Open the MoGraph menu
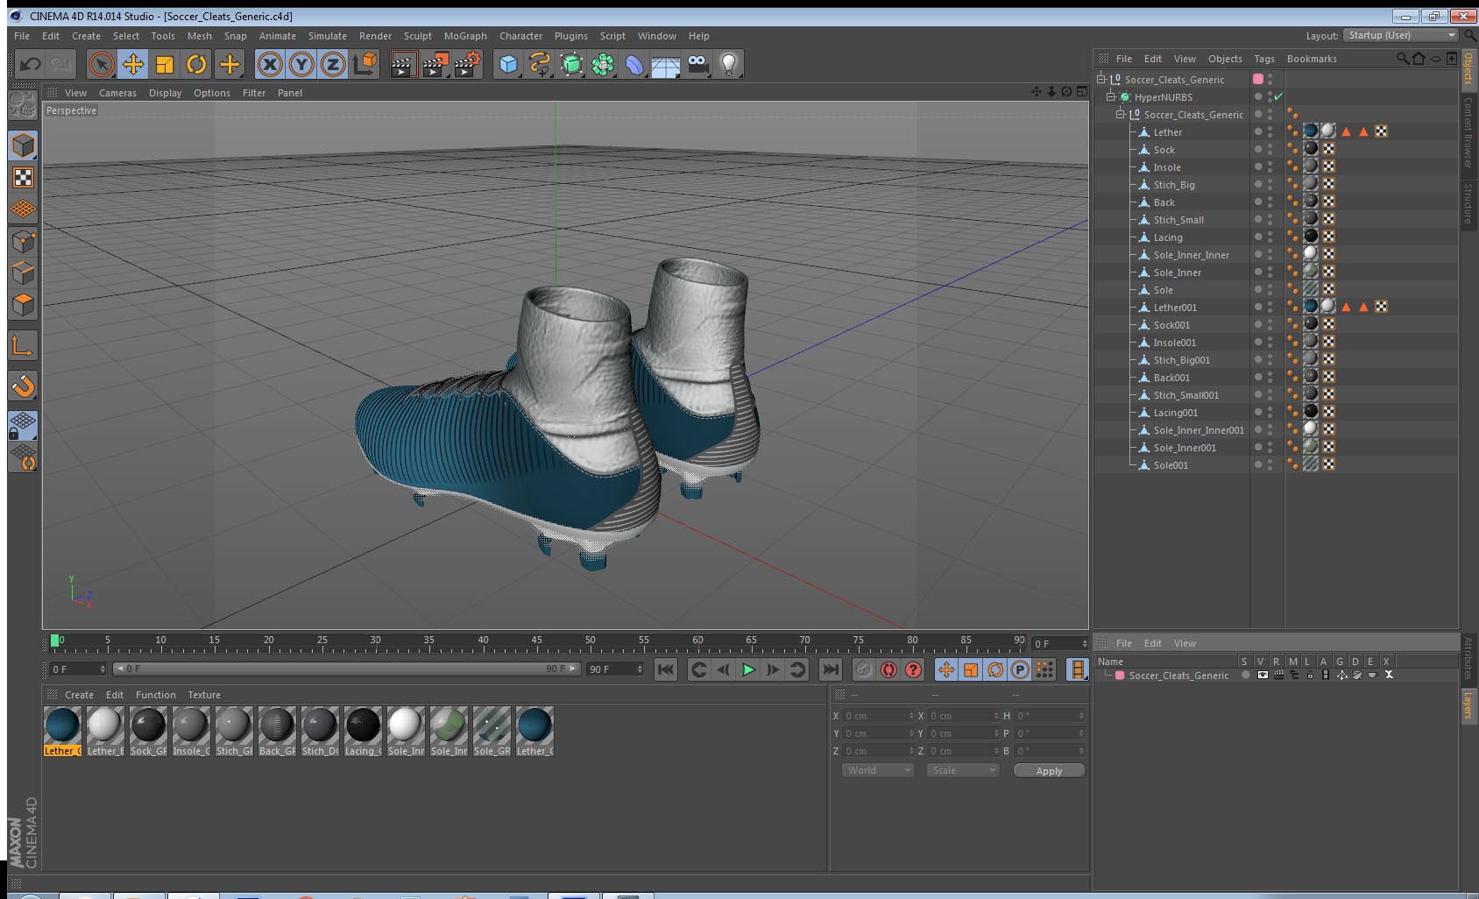The image size is (1479, 899). click(x=465, y=36)
